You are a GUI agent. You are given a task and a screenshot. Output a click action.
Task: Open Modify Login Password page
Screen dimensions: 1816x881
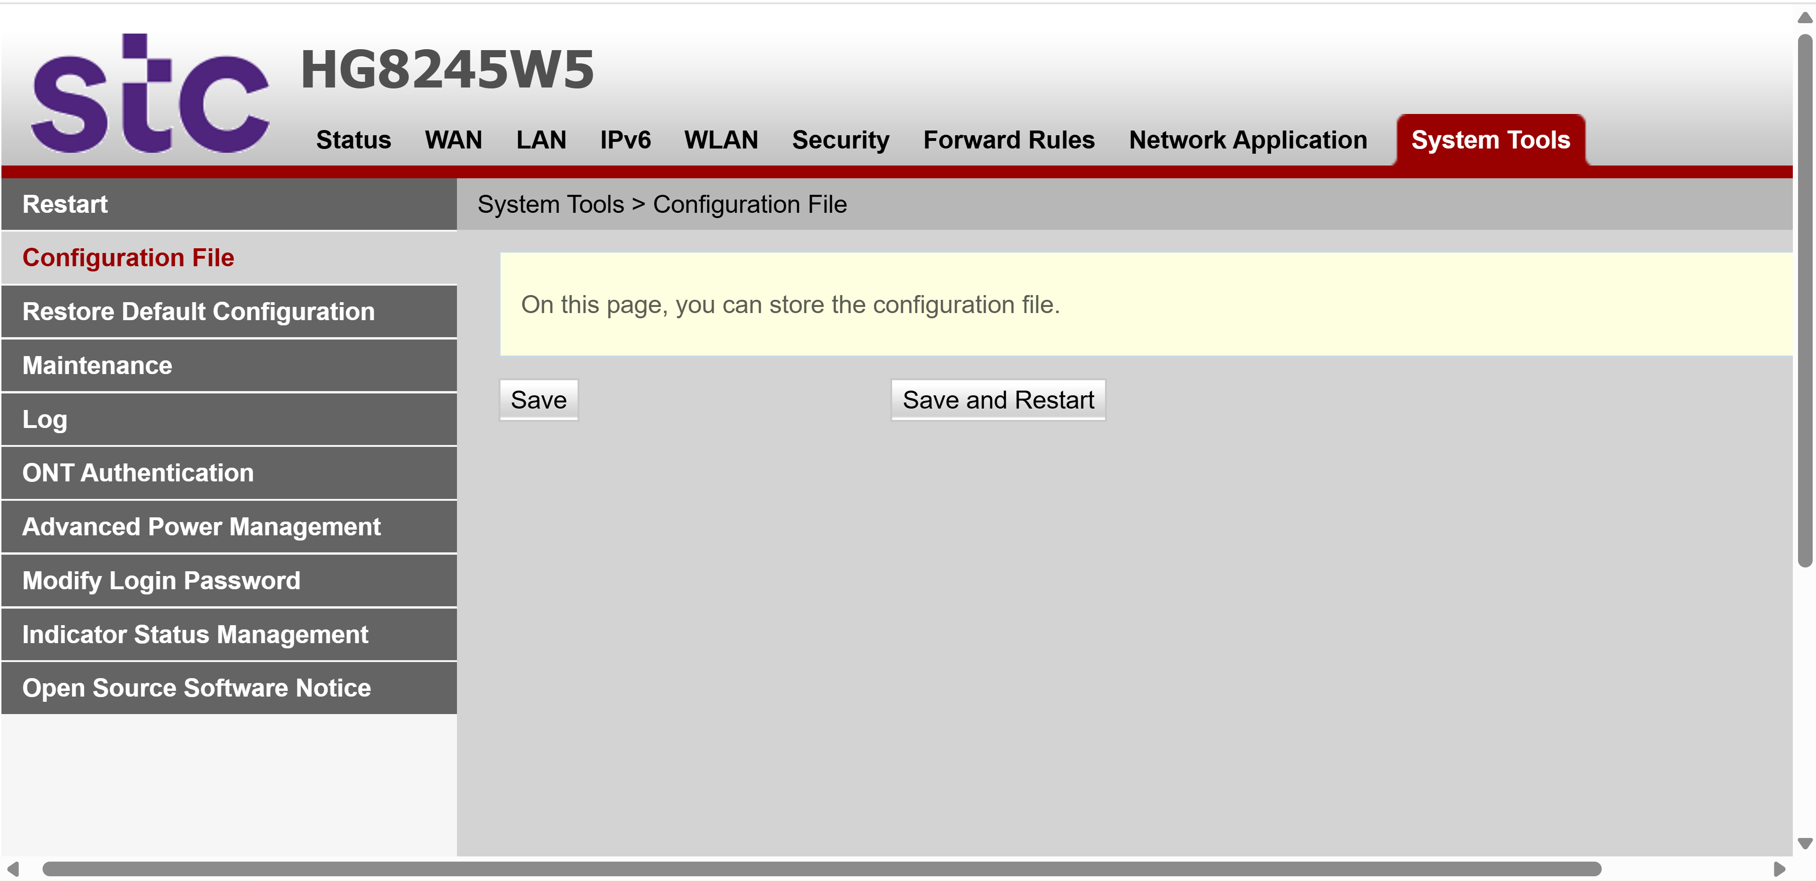[161, 581]
